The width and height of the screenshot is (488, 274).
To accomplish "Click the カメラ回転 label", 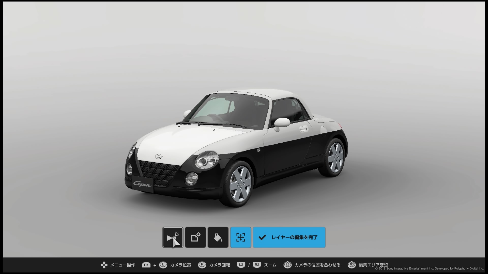I will coord(219,265).
